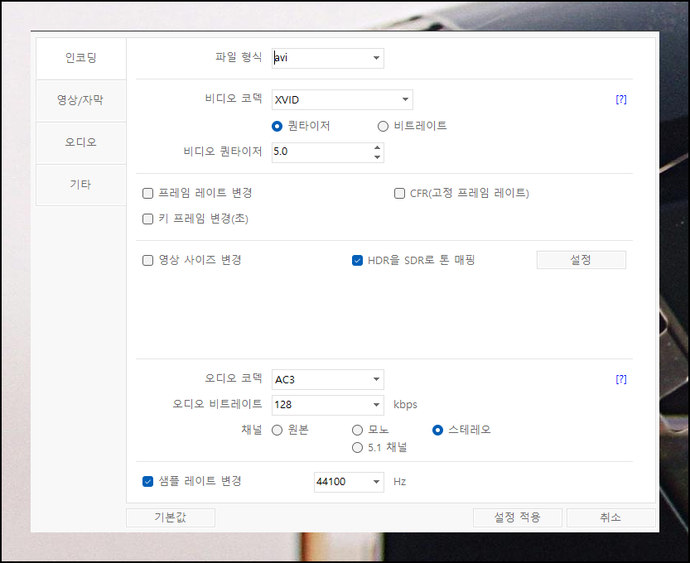Screen dimensions: 690x563
Task: Open the 비디오 코덱 dropdown showing XVID
Action: click(342, 100)
